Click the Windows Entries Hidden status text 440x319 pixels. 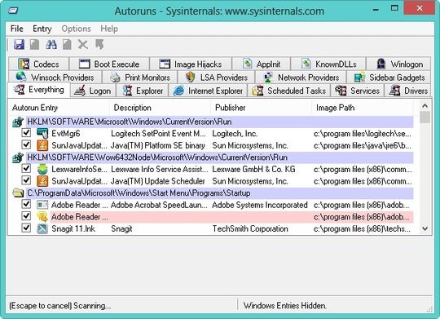[285, 305]
